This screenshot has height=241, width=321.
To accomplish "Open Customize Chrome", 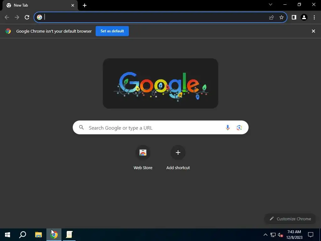I will (x=290, y=219).
